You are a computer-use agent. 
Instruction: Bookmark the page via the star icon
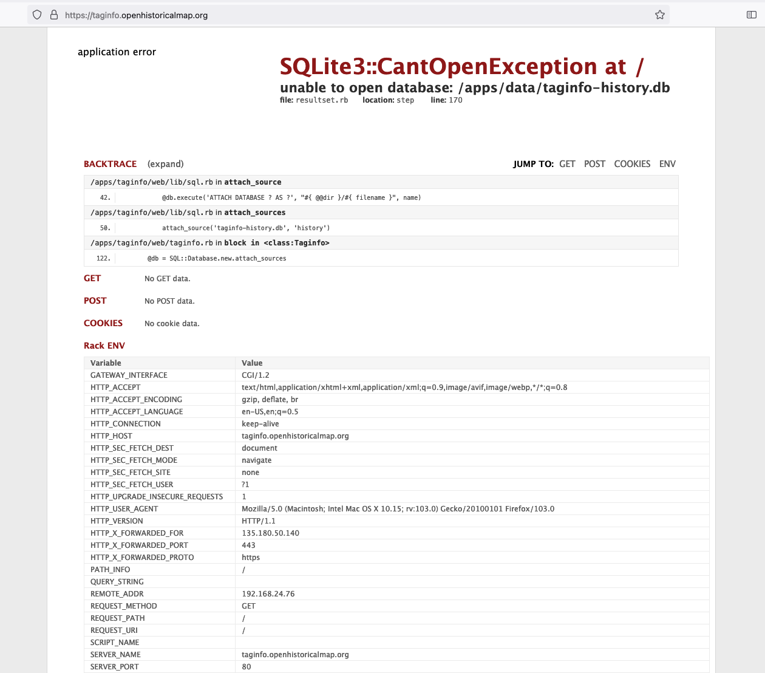pos(659,14)
